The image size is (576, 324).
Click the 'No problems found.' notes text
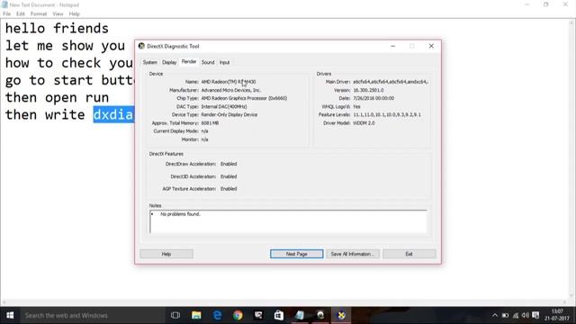coord(180,214)
